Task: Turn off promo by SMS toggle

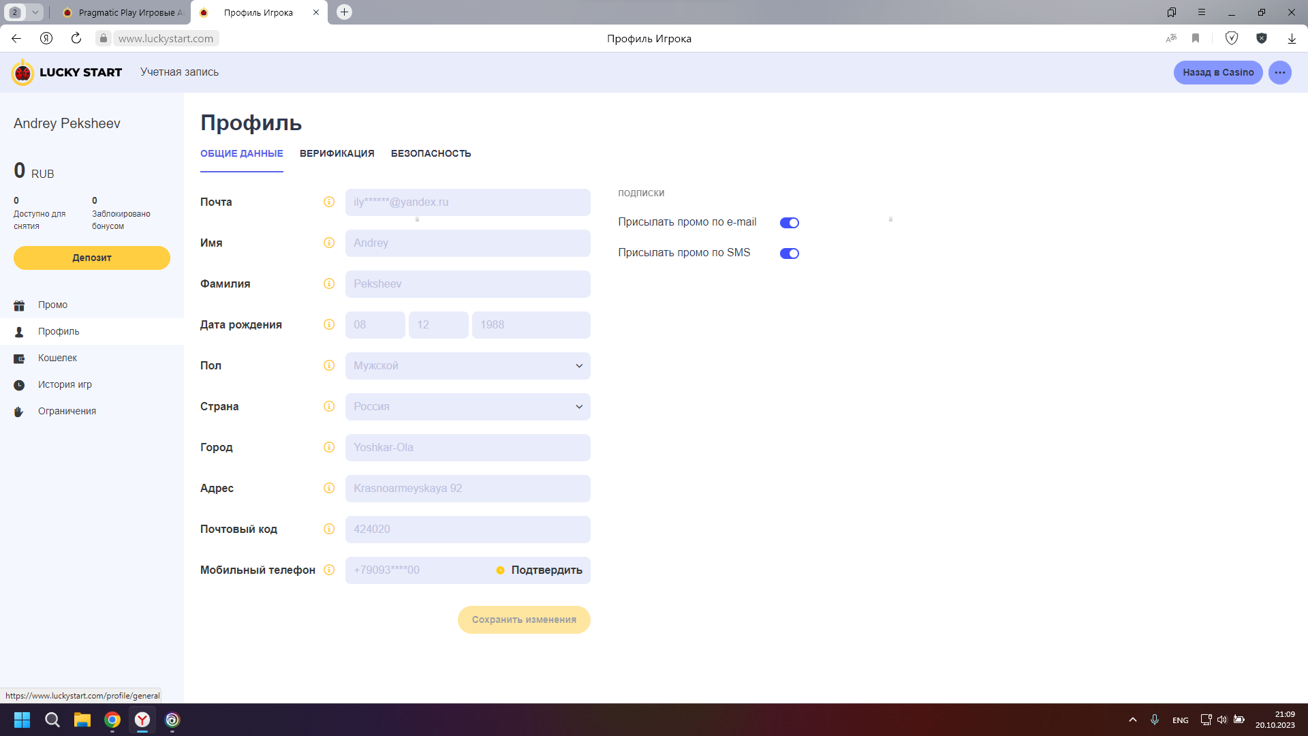Action: 789,254
